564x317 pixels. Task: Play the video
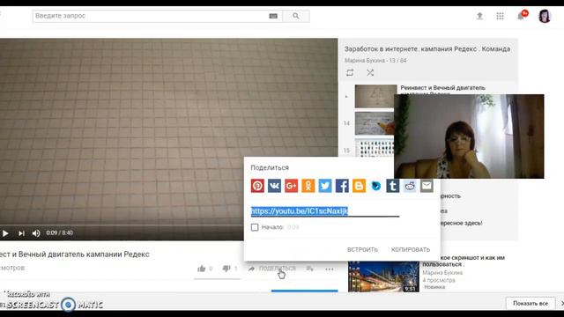[x=5, y=233]
